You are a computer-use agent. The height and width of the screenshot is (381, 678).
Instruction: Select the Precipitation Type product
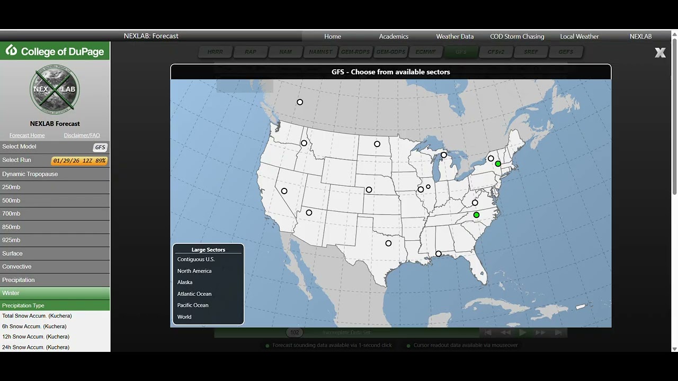tap(55, 305)
